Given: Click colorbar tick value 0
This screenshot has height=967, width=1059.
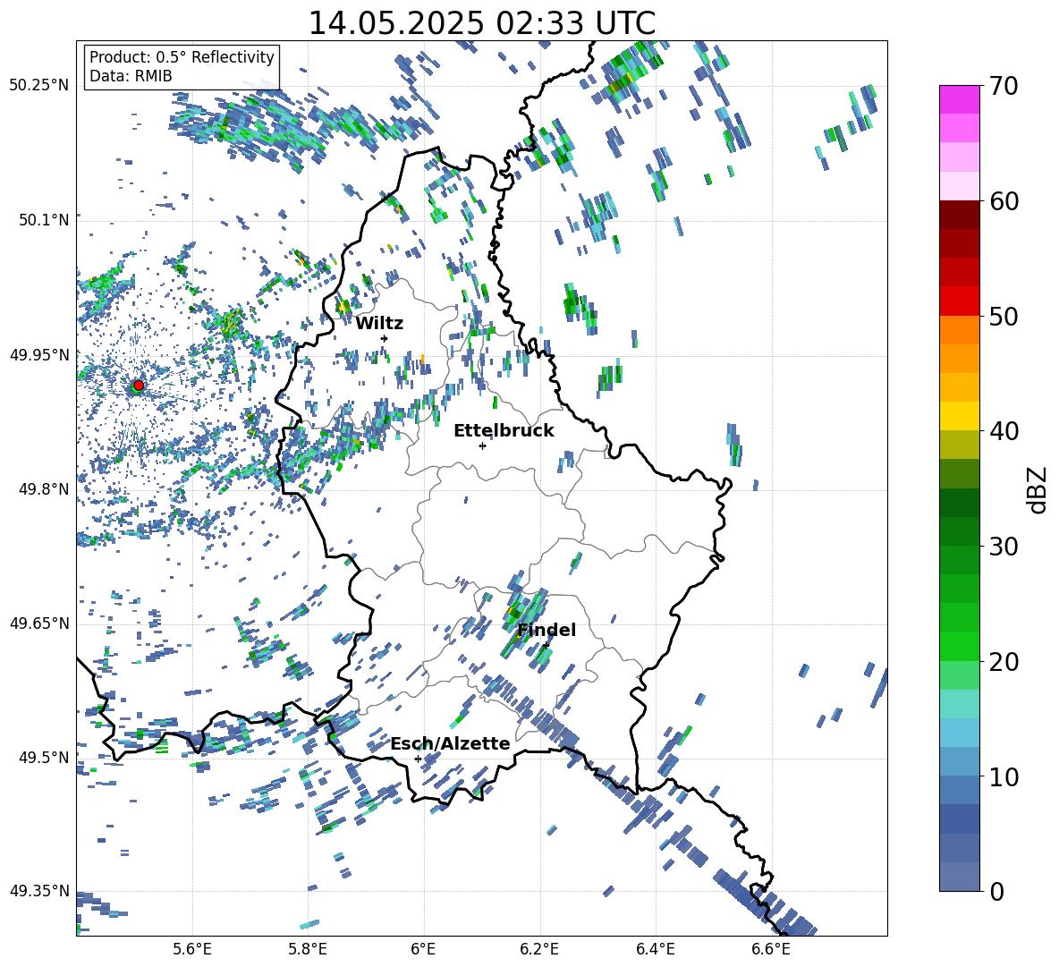Looking at the screenshot, I should (997, 891).
